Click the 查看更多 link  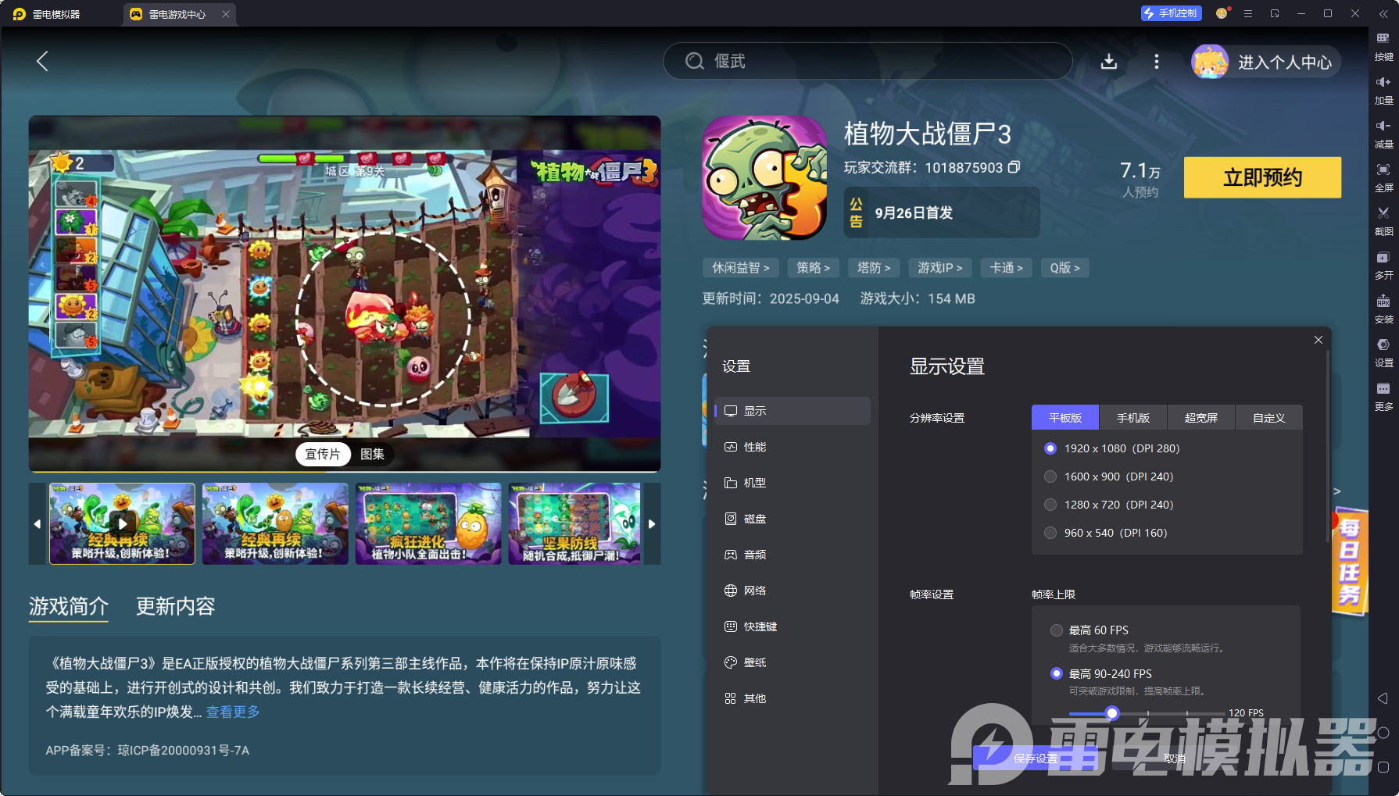tap(233, 712)
